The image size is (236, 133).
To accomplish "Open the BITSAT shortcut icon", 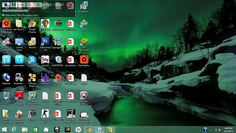I will click(x=45, y=25).
